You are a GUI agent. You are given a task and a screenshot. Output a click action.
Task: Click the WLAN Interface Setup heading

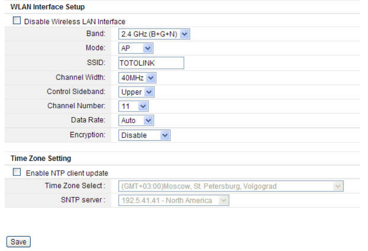point(48,7)
